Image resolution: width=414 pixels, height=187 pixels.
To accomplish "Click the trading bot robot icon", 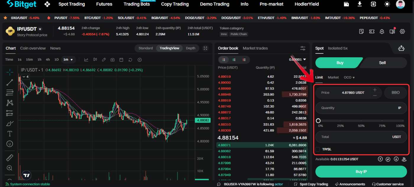I will click(401, 48).
